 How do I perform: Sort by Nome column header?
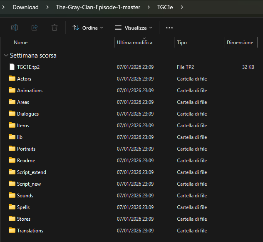pyautogui.click(x=21, y=43)
